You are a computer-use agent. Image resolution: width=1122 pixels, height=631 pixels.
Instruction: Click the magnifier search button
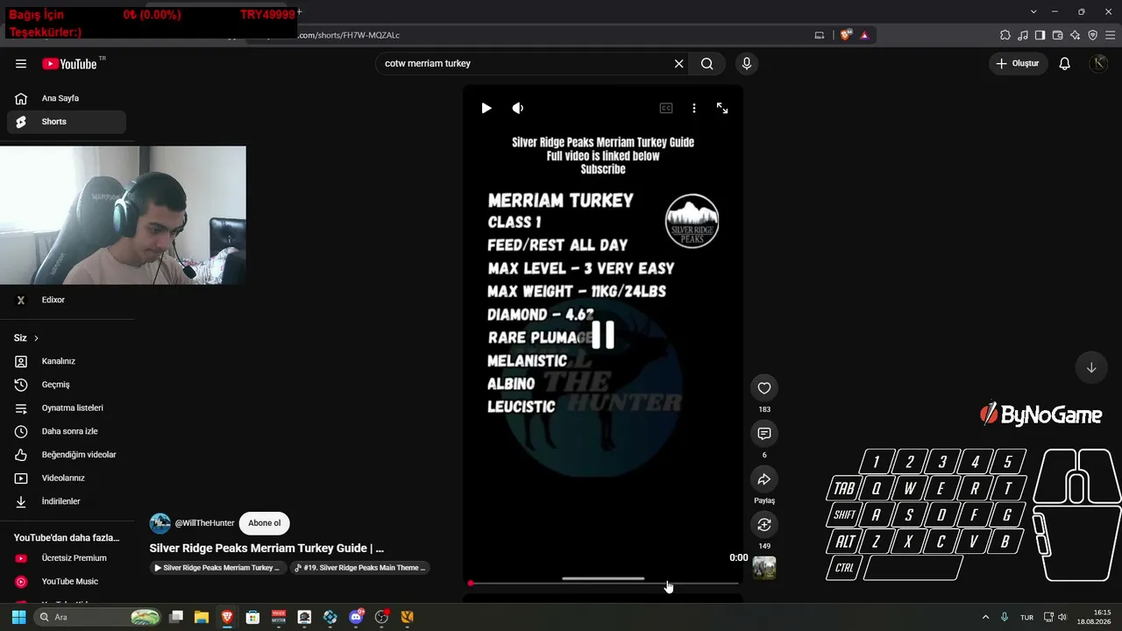pyautogui.click(x=707, y=64)
